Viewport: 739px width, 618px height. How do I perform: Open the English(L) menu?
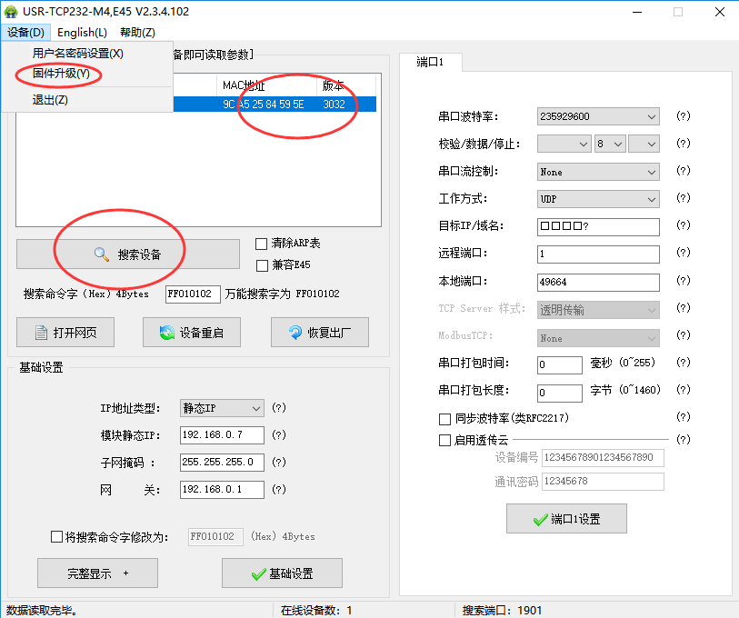tap(81, 33)
